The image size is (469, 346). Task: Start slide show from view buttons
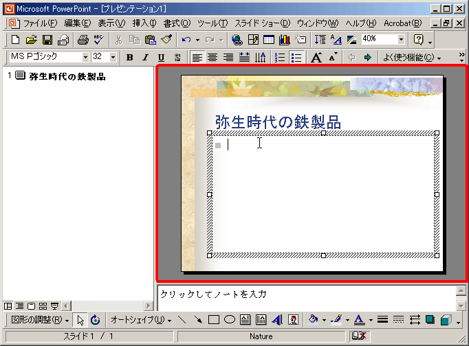(x=54, y=306)
